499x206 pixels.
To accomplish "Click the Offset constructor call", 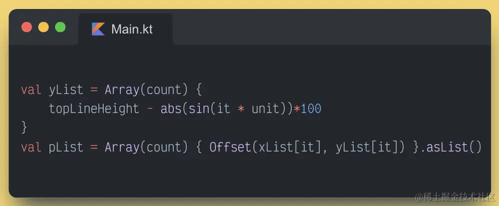I will [230, 147].
